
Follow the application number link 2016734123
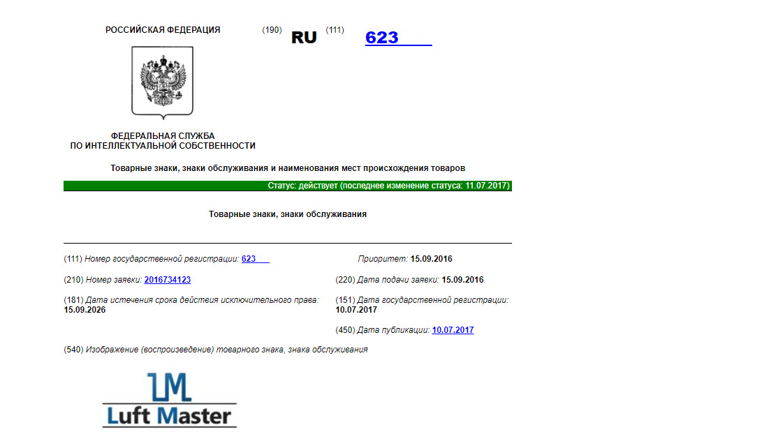167,280
